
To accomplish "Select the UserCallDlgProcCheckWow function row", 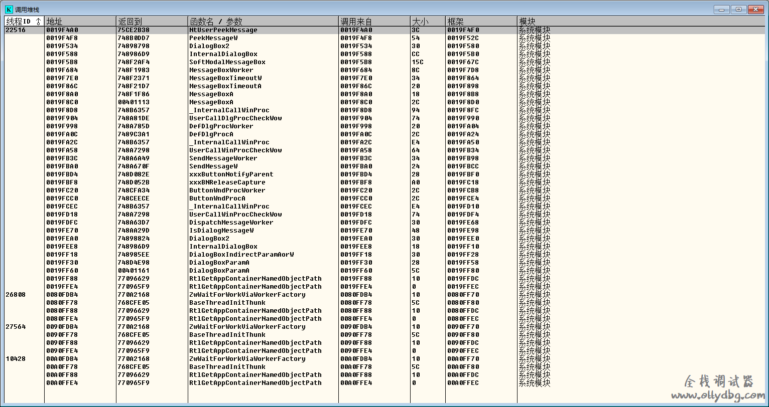I will [235, 118].
